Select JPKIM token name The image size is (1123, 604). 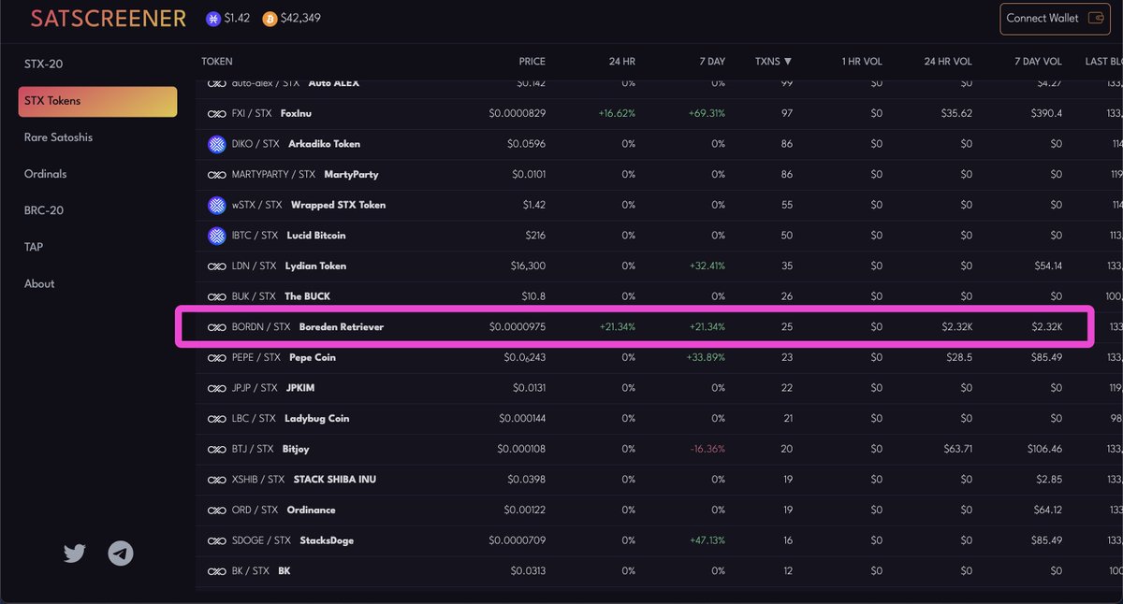click(301, 388)
